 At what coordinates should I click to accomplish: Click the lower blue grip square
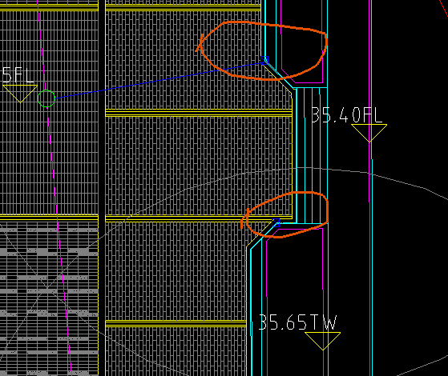(x=276, y=223)
